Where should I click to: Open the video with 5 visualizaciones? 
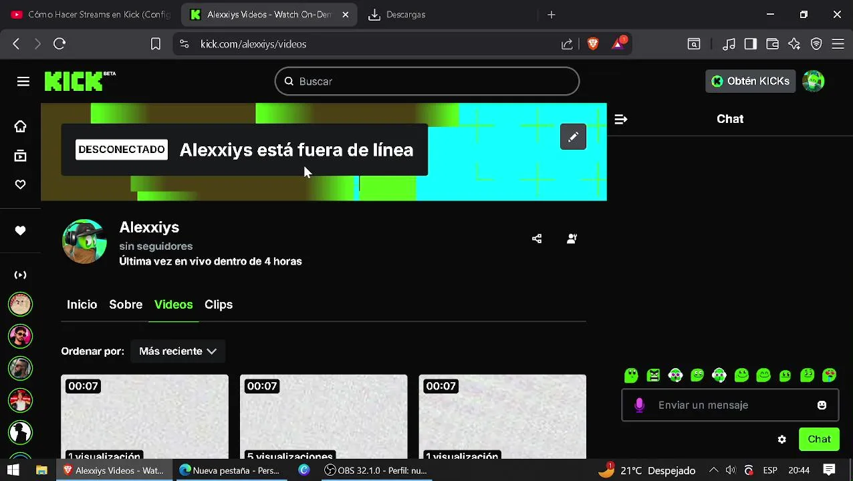324,417
